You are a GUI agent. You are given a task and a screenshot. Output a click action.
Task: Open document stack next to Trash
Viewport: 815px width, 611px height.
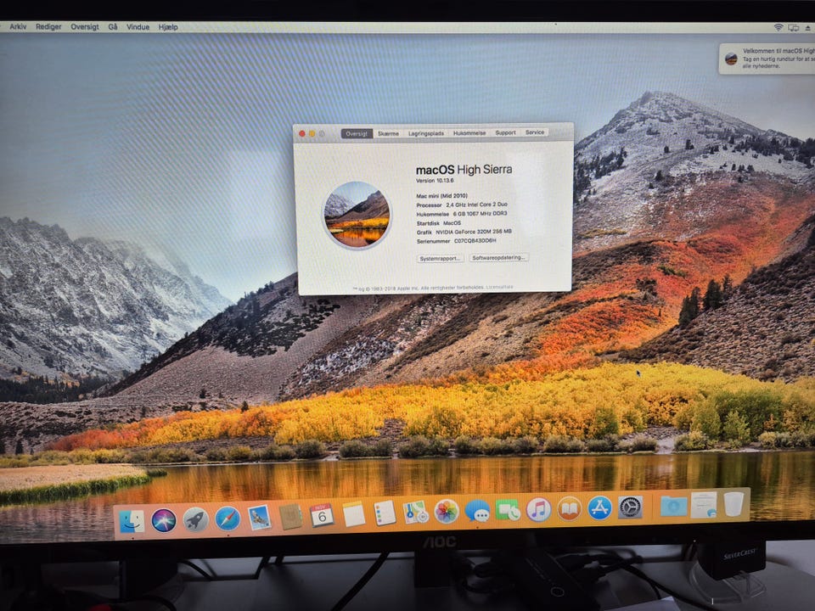pos(704,504)
